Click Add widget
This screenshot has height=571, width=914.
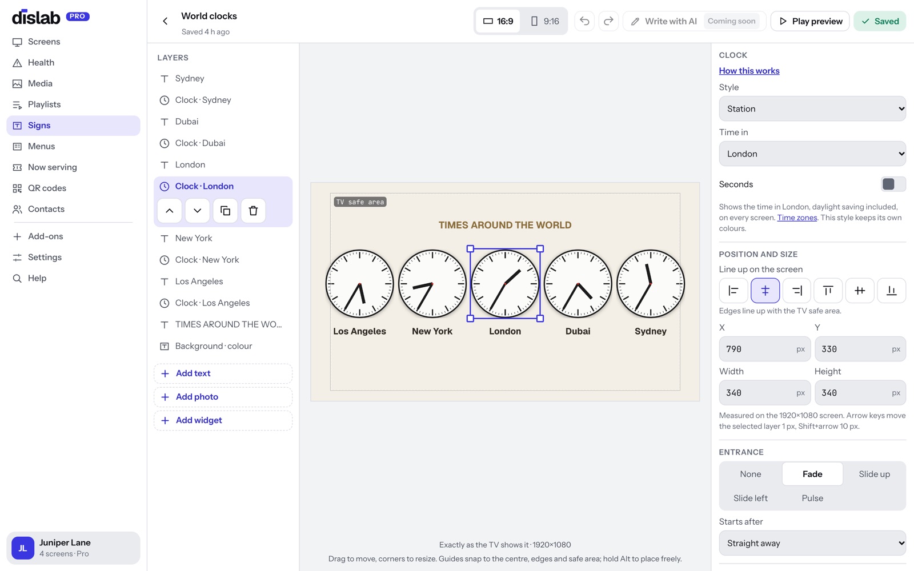(x=223, y=420)
